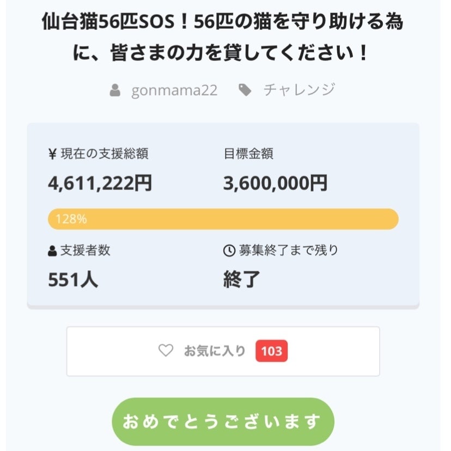Click the red 103 favorites count badge
The image size is (451, 451).
click(271, 351)
